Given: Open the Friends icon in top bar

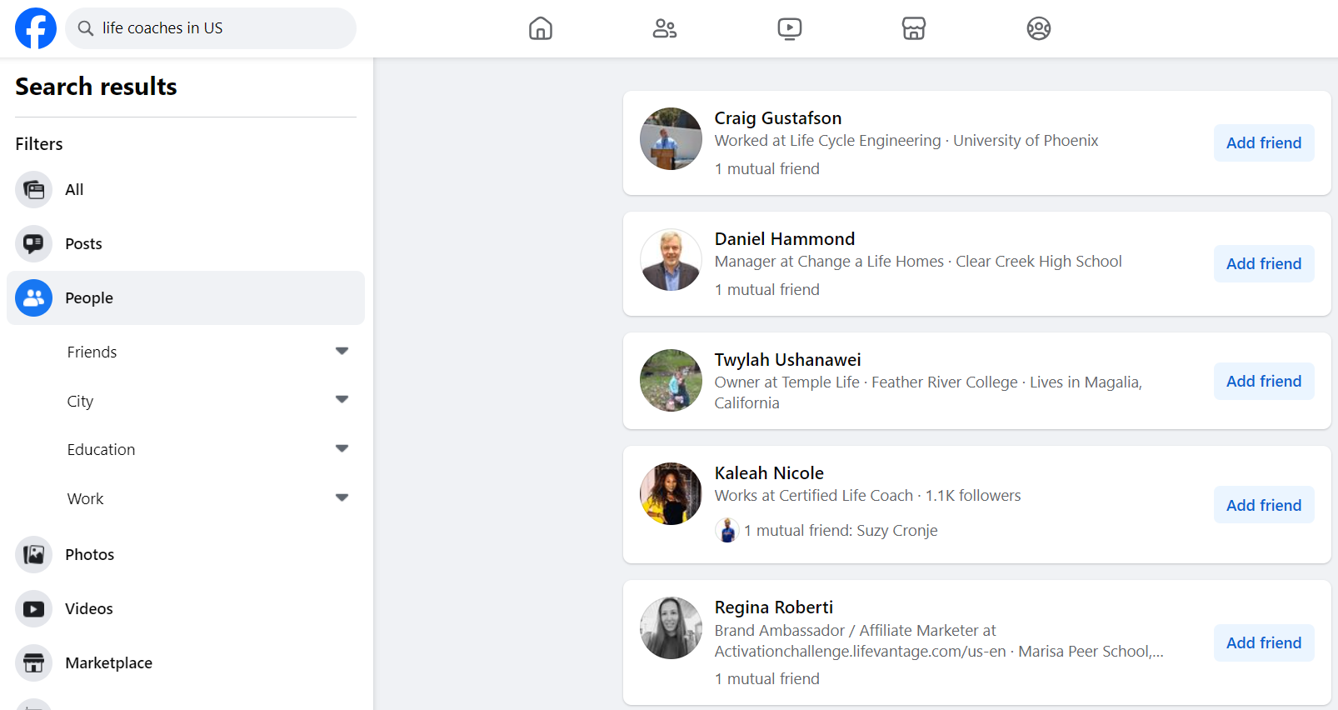Looking at the screenshot, I should click(x=665, y=28).
